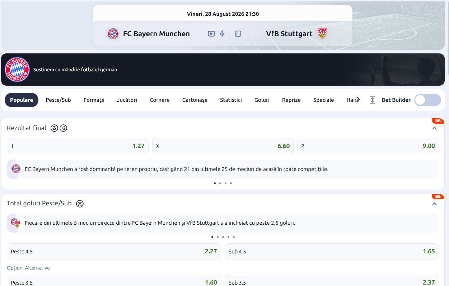Switch to the Peste/Sub tab
Viewport: 449px width, 286px height.
click(x=58, y=100)
